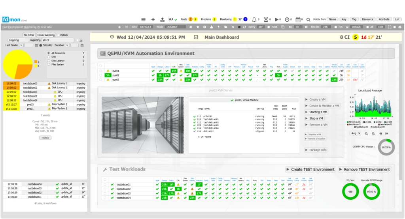Open Matrix from Name
Image resolution: width=405 pixels, height=219 pixels.
(x=332, y=19)
